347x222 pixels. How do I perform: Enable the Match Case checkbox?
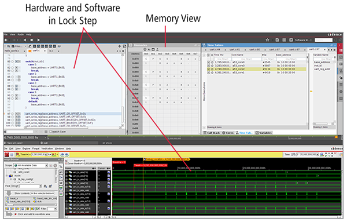tap(50, 132)
